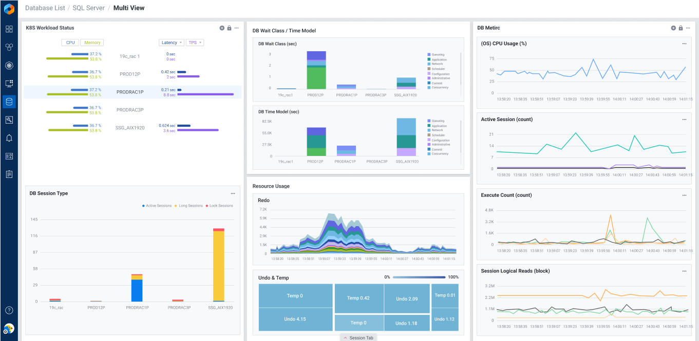Screen dimensions: 699x341
Task: Select the PRODRAC1P workload row
Action: tap(133, 92)
